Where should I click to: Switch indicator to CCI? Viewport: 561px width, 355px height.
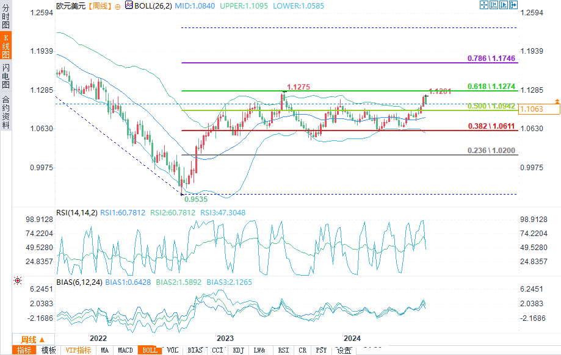(217, 350)
